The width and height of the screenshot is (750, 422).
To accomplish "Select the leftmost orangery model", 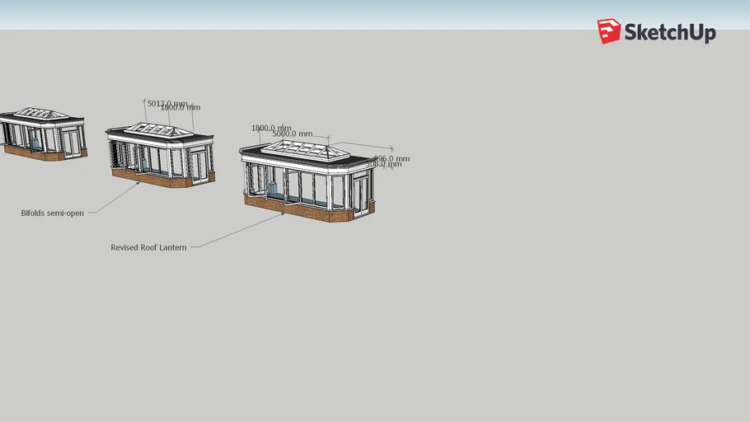I will (41, 134).
